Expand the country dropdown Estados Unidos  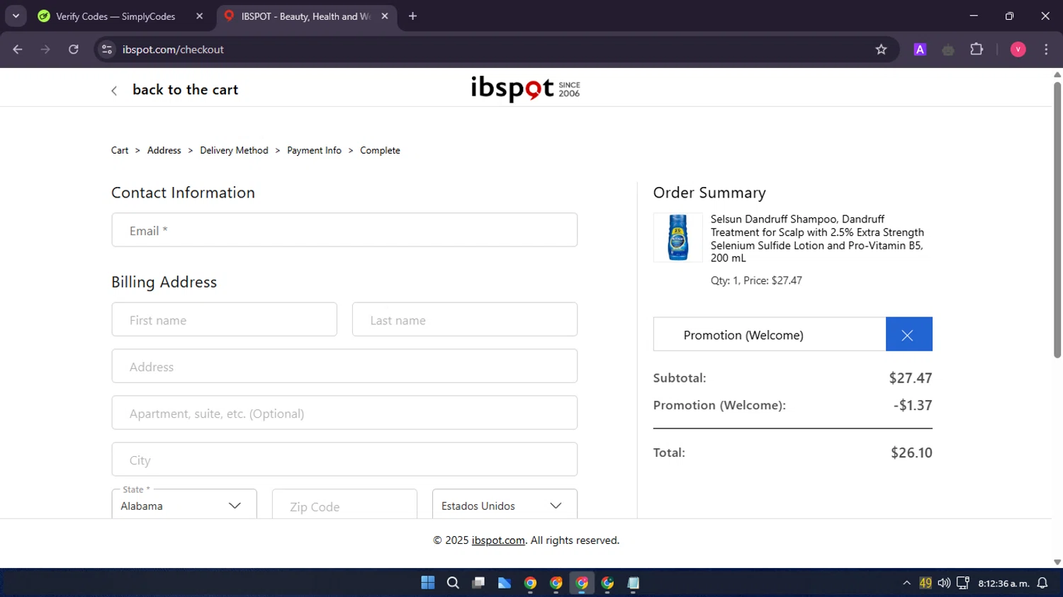[x=505, y=505]
